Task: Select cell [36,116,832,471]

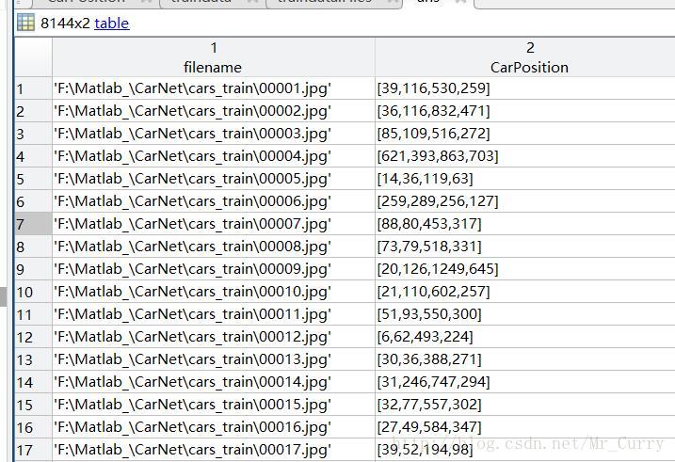Action: [525, 111]
